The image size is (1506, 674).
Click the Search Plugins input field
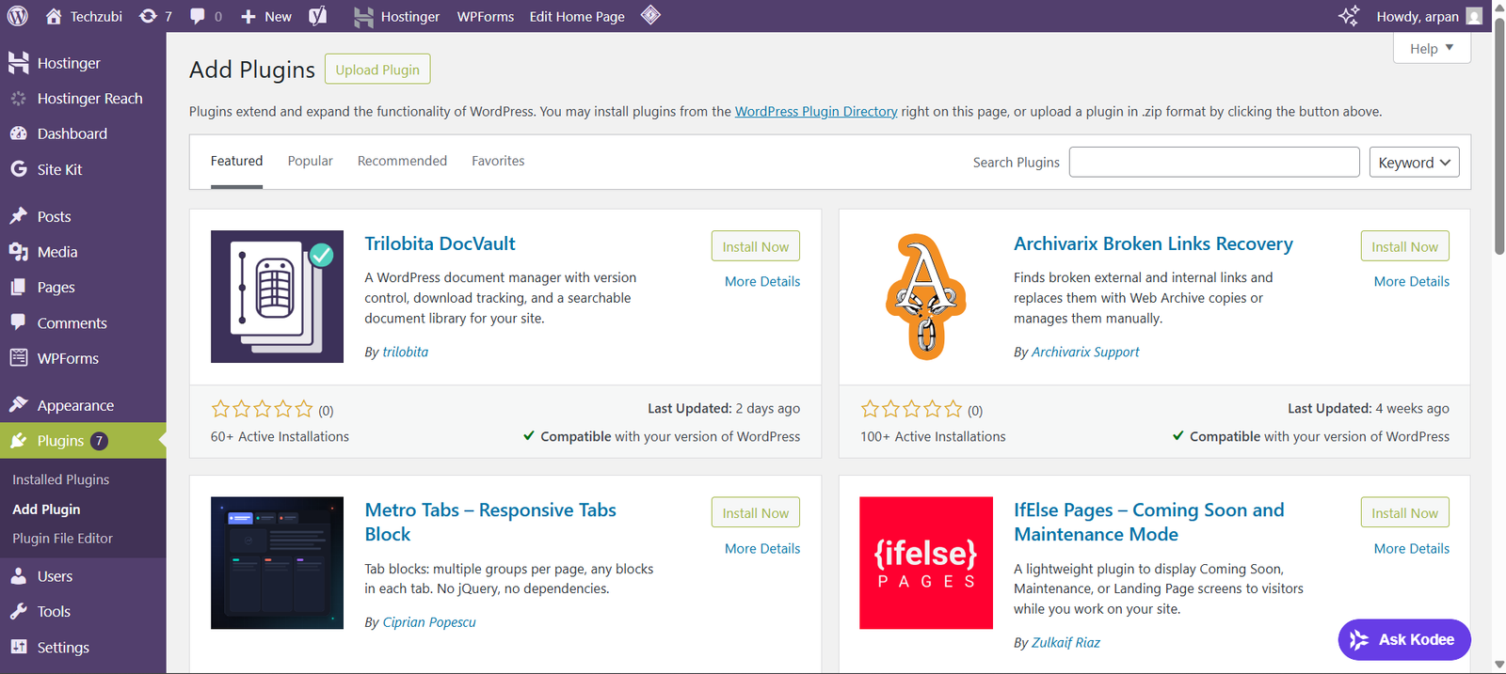[x=1213, y=163]
